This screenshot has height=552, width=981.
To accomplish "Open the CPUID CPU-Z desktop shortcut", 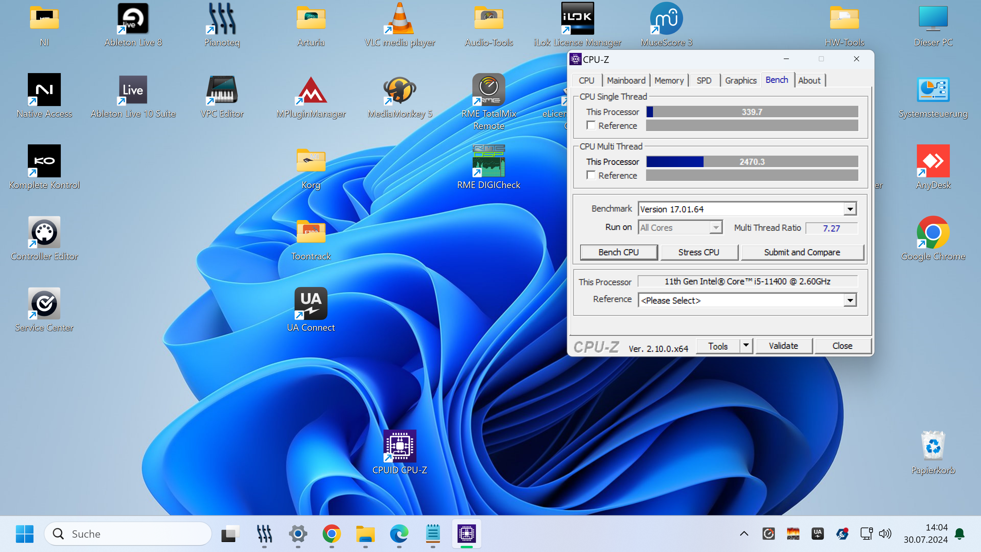I will (x=400, y=446).
